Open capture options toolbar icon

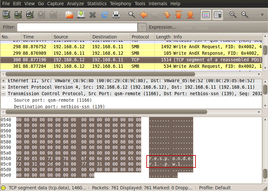[x=18, y=15]
